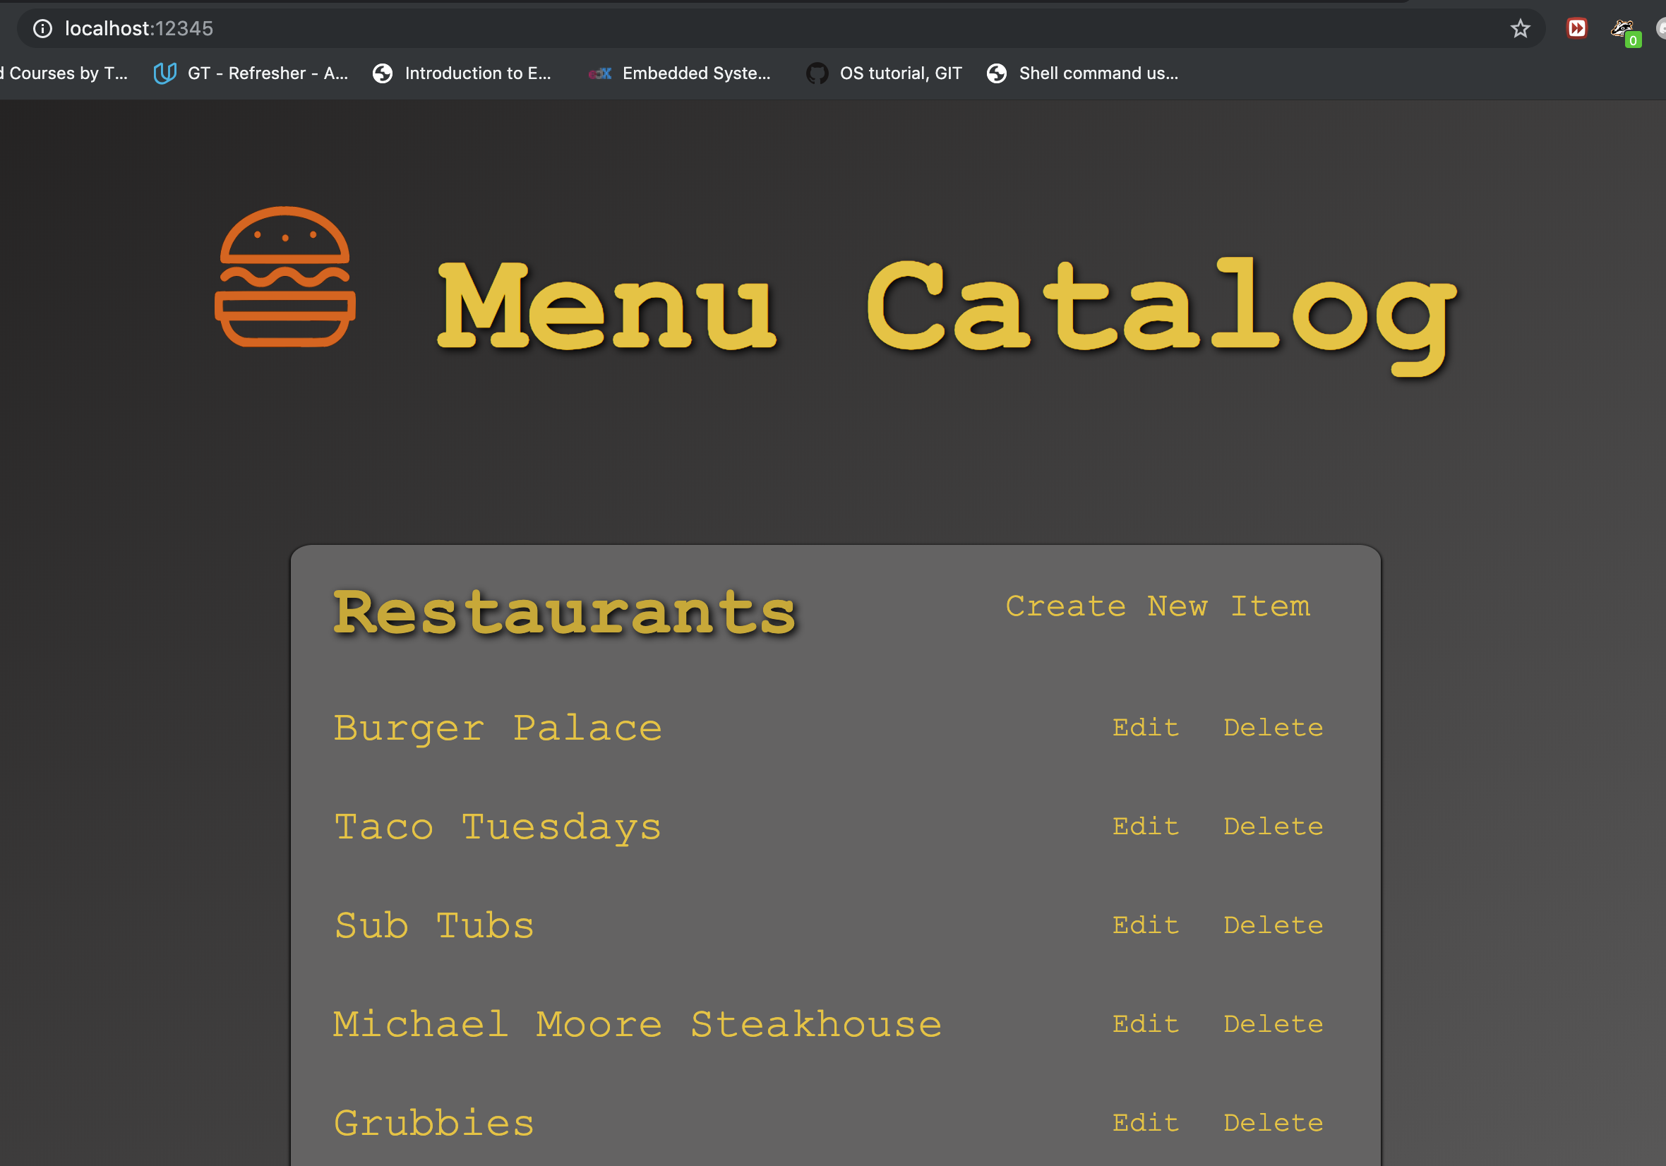
Task: Click the GitHub icon on the OS tutorial bookmark
Action: click(x=816, y=73)
